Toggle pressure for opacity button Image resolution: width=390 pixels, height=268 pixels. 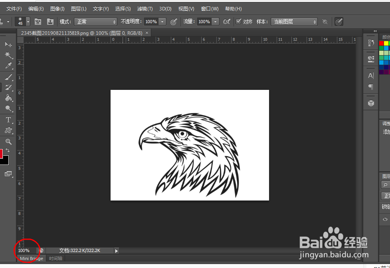pos(174,22)
